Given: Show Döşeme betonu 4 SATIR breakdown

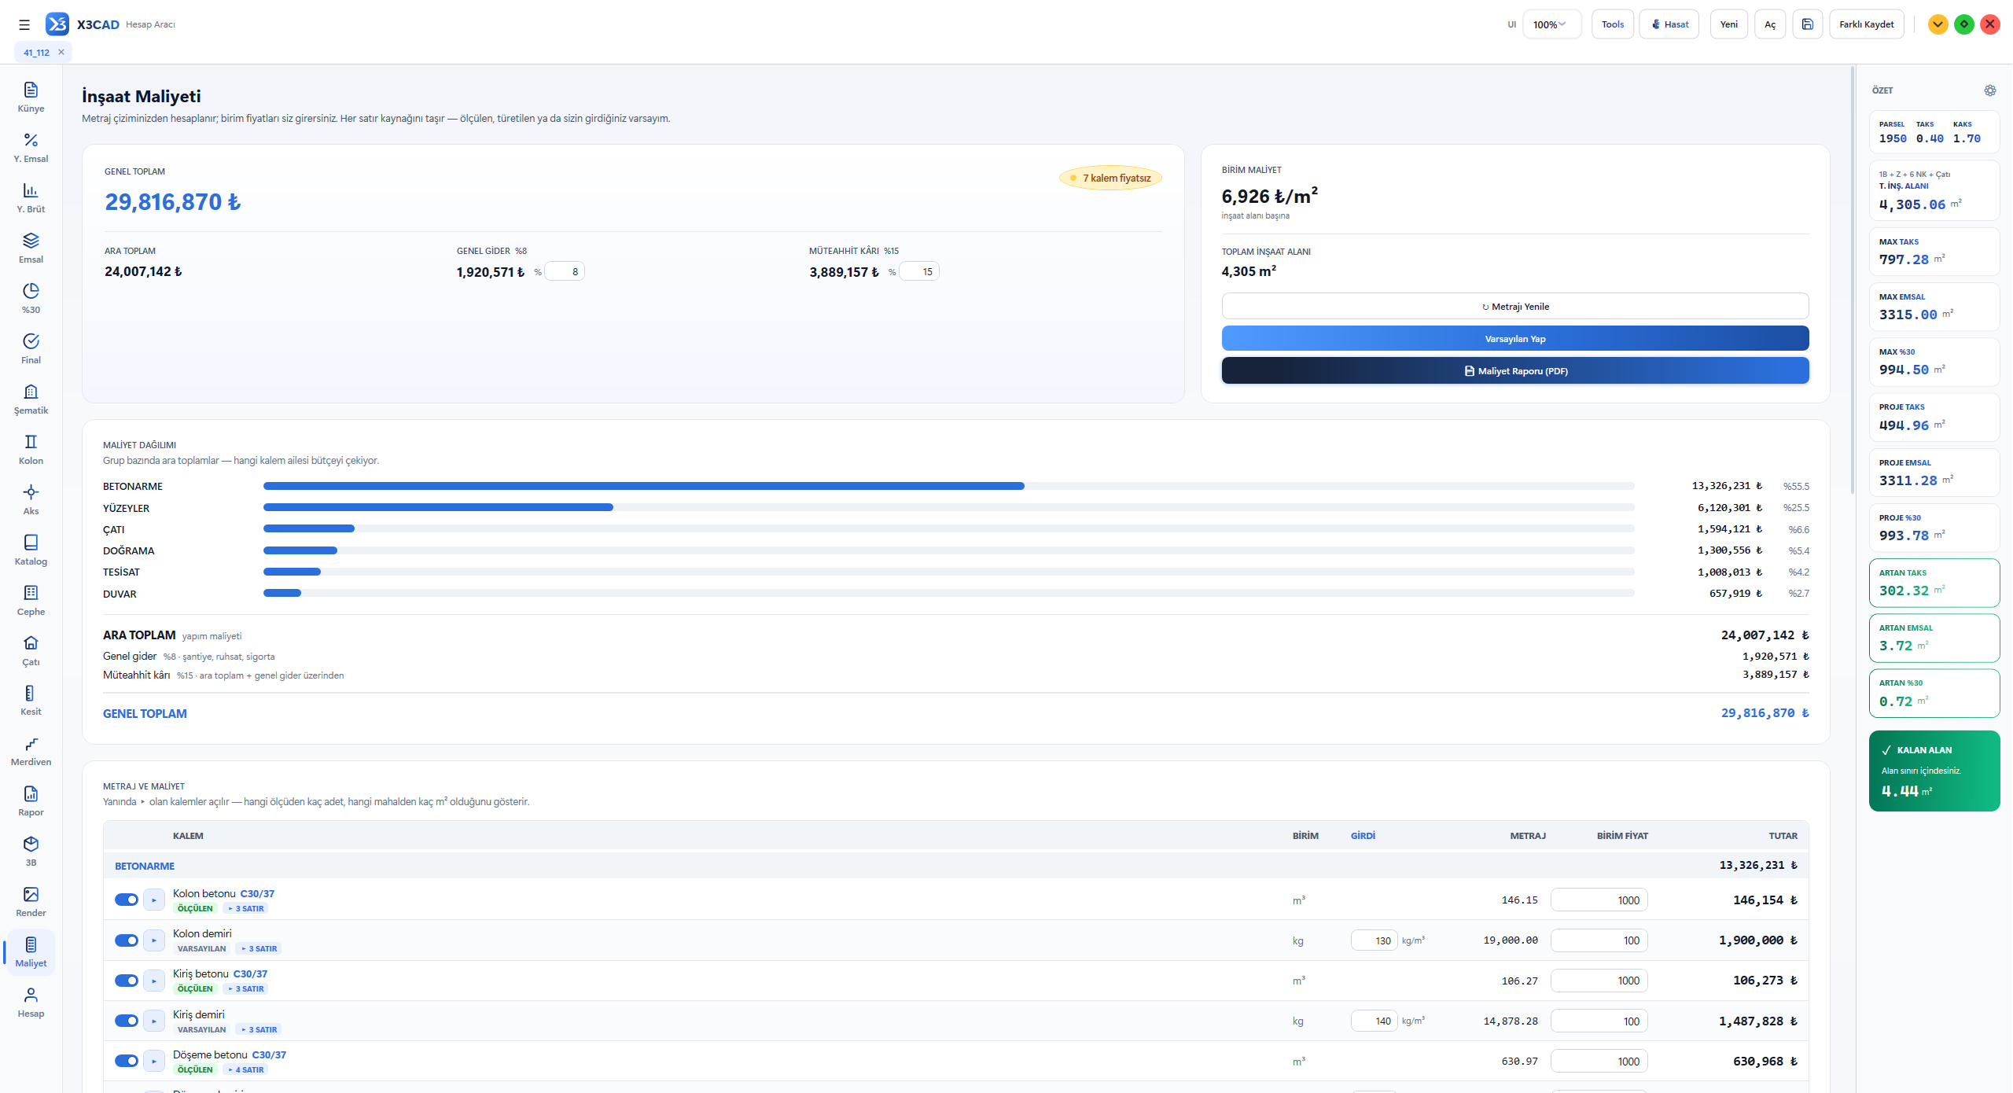Looking at the screenshot, I should (246, 1069).
